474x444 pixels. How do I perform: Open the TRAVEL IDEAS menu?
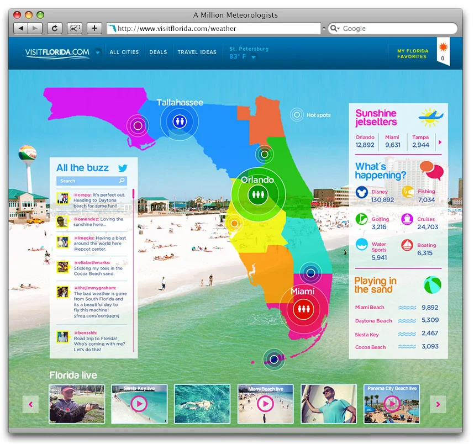[197, 52]
